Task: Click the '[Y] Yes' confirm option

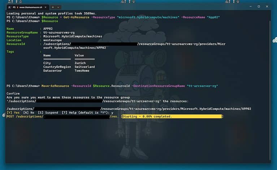Action: click(13, 113)
